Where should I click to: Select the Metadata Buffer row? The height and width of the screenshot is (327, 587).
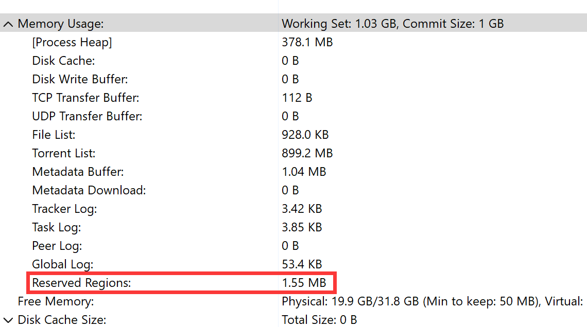point(293,171)
